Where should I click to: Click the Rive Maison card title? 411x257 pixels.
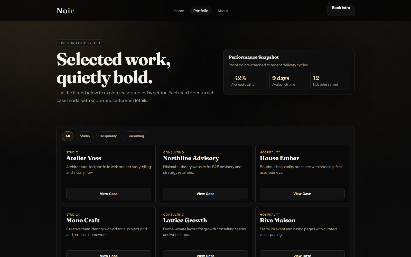(x=277, y=220)
